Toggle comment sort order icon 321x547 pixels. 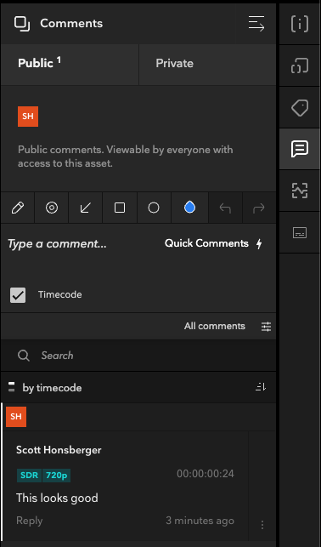(261, 387)
